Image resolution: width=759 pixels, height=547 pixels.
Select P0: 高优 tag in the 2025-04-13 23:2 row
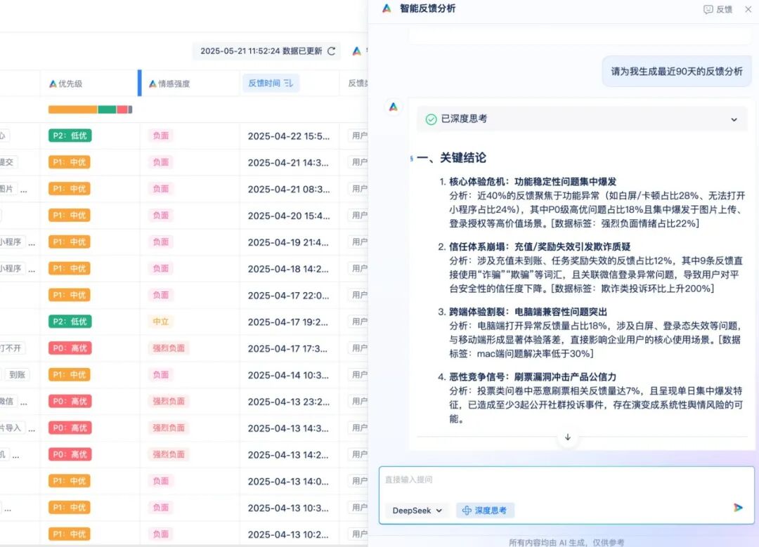(x=70, y=402)
